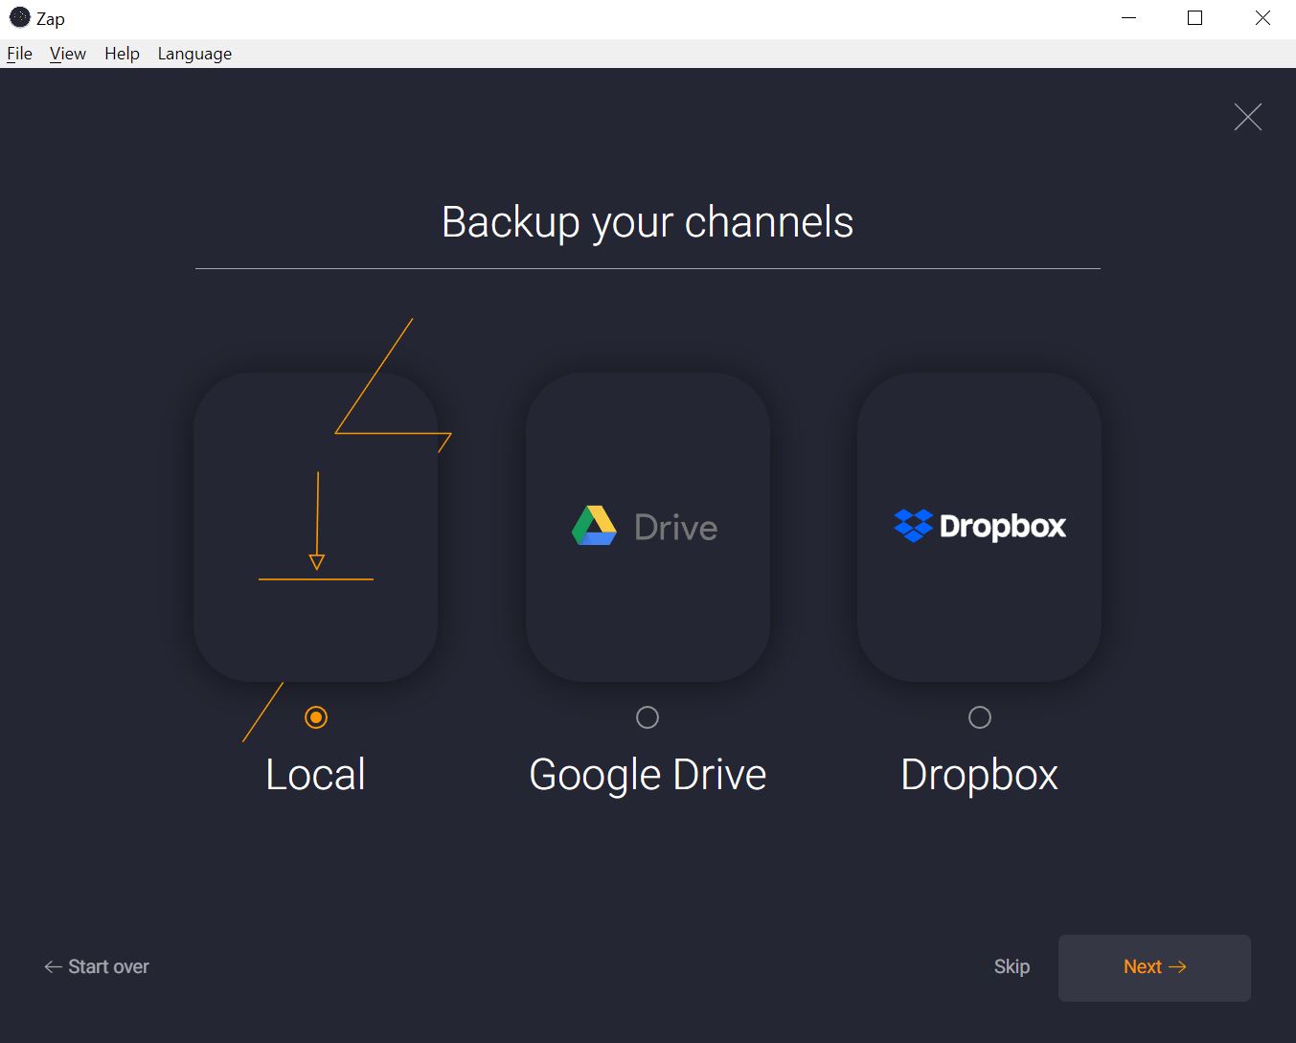Close the backup setup with the X icon
Viewport: 1296px width, 1043px height.
[1247, 117]
